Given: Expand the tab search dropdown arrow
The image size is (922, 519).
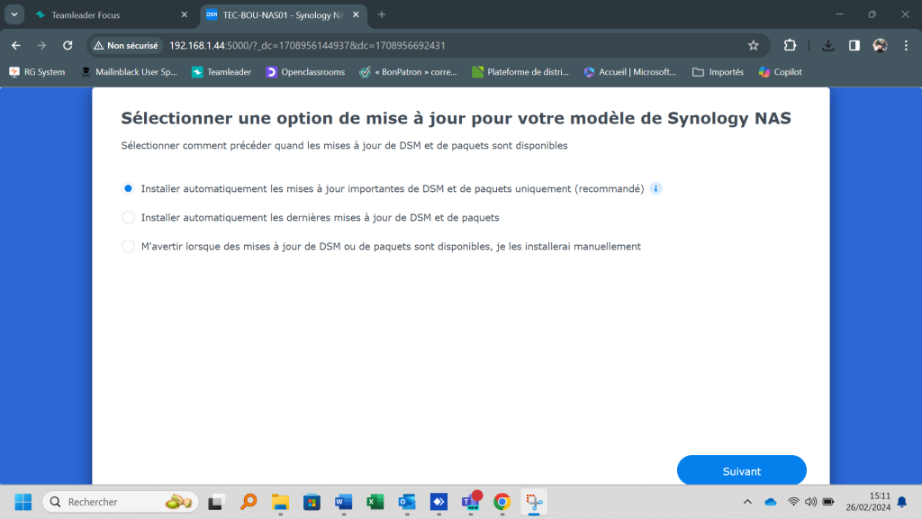Looking at the screenshot, I should click(15, 14).
